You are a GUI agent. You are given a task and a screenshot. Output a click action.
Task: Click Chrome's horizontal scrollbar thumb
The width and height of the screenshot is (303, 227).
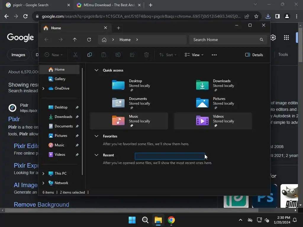pos(132,210)
